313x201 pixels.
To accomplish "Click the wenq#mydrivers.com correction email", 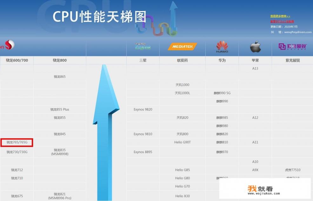I will [x=298, y=32].
